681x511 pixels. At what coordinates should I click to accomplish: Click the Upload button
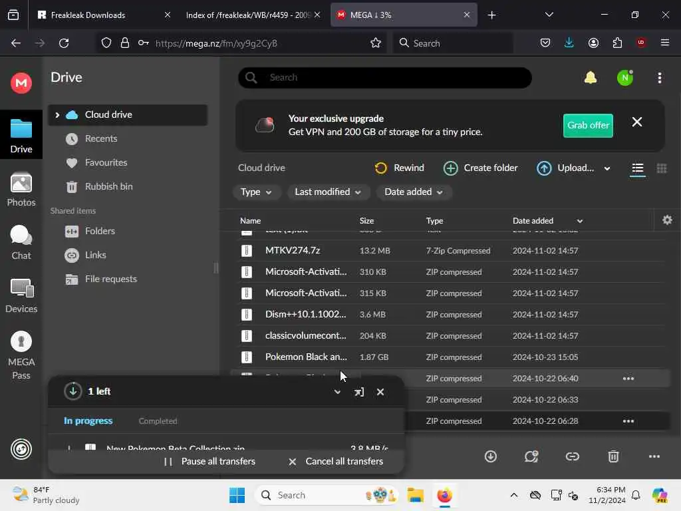pos(565,168)
